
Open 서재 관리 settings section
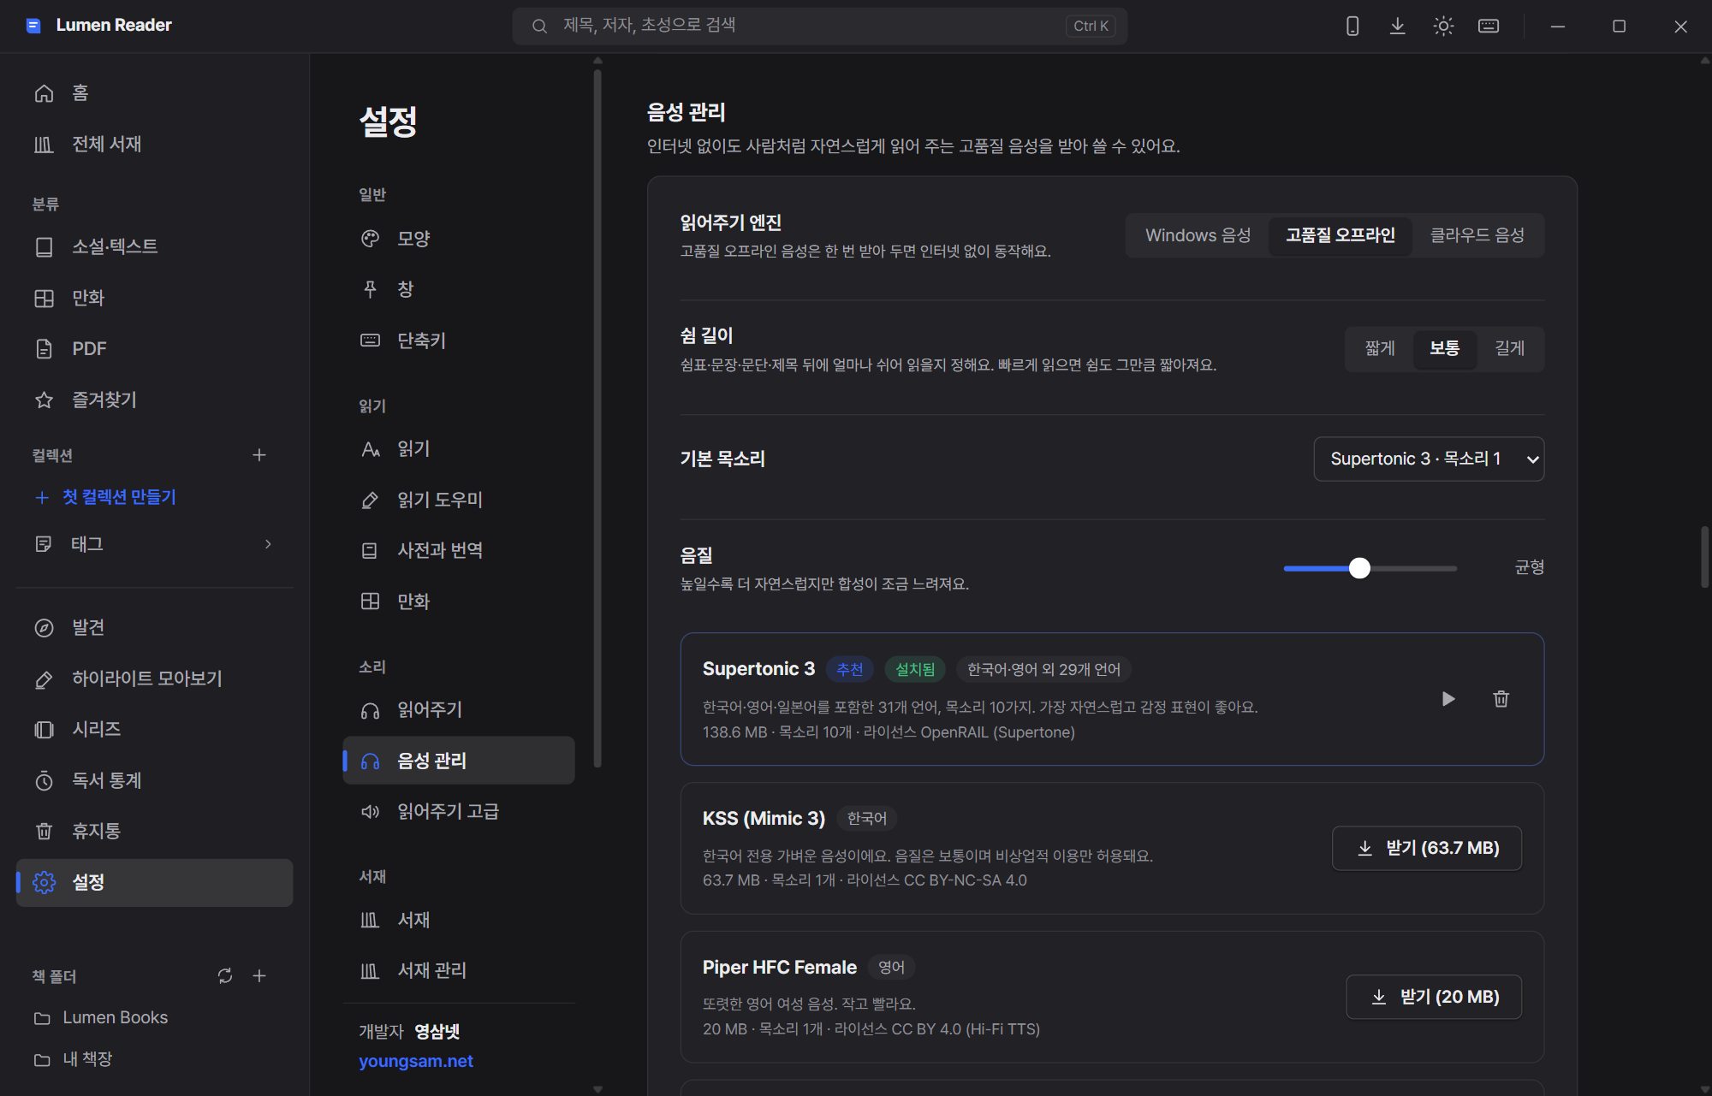coord(459,971)
